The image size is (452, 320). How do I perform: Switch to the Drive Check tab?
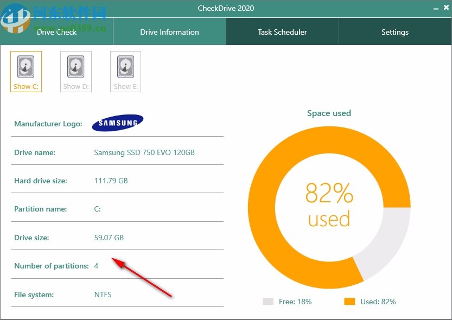(x=56, y=32)
